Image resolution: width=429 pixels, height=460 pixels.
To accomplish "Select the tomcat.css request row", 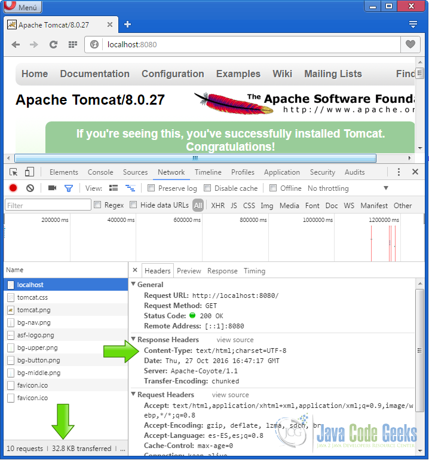I will (66, 297).
